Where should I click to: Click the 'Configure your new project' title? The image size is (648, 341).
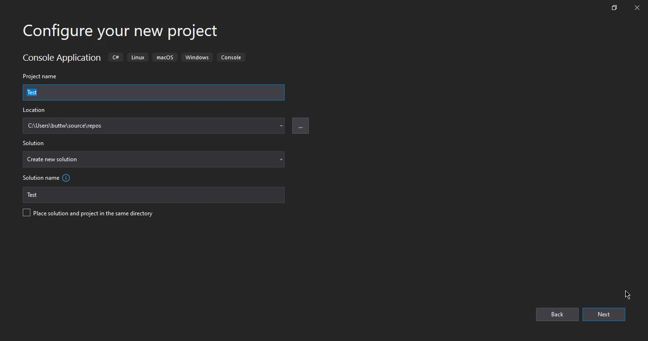120,31
